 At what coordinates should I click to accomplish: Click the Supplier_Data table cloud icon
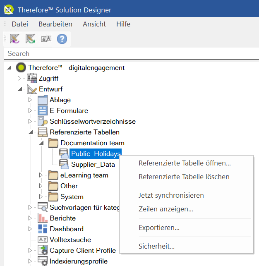pyautogui.click(x=64, y=164)
